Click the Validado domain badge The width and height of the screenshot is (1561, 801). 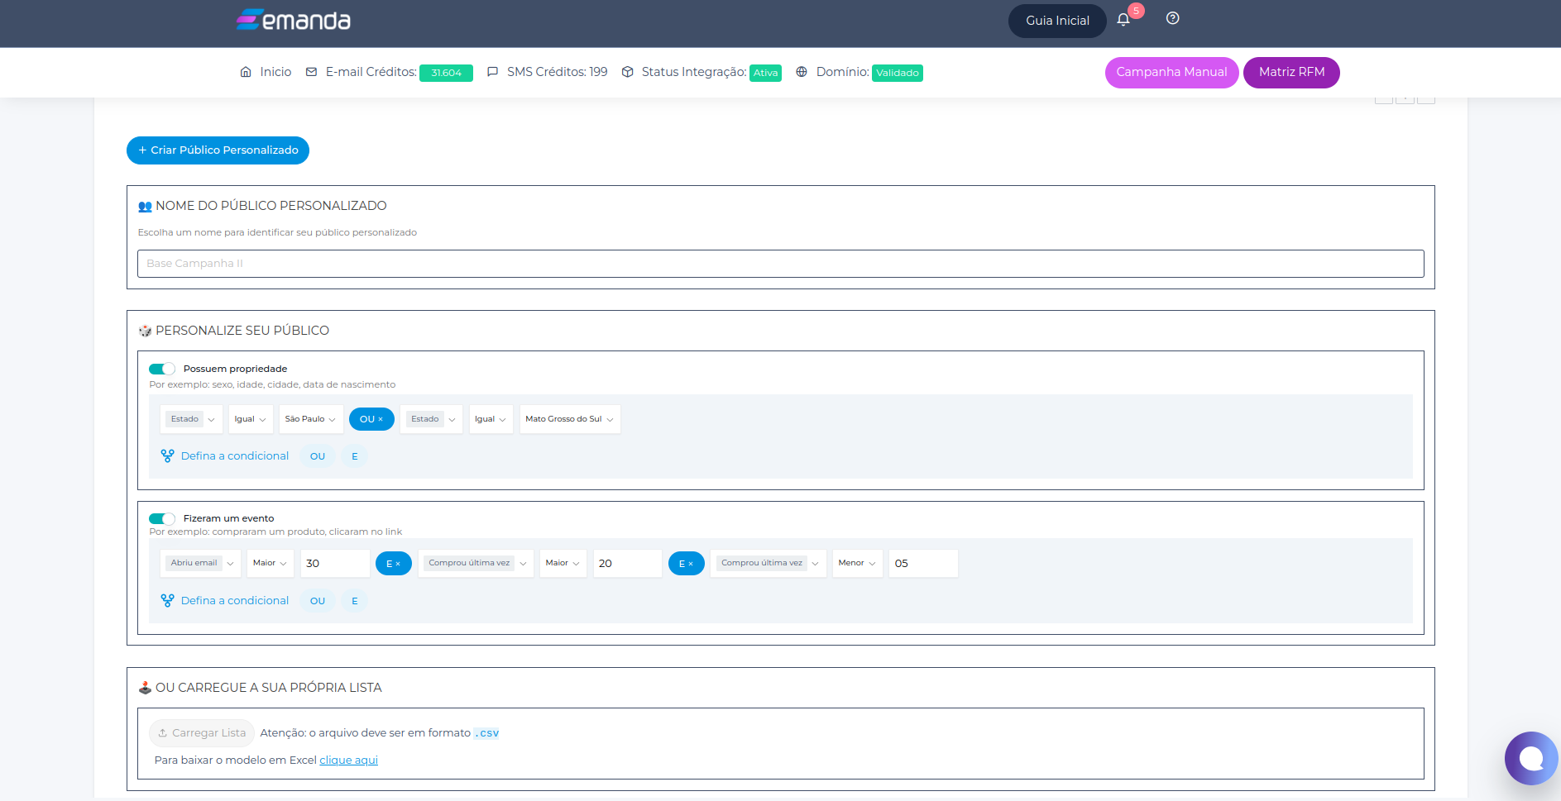coord(898,73)
